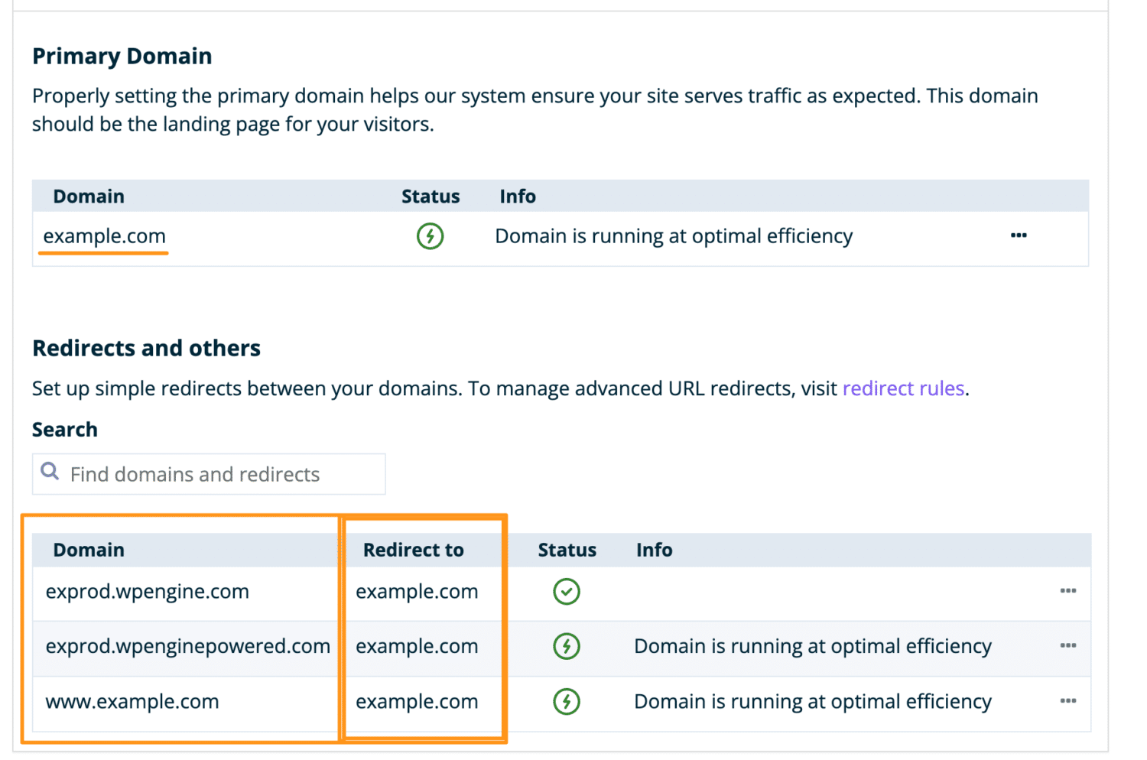Click the green checkmark next to exprod.wpengine.com

point(567,591)
